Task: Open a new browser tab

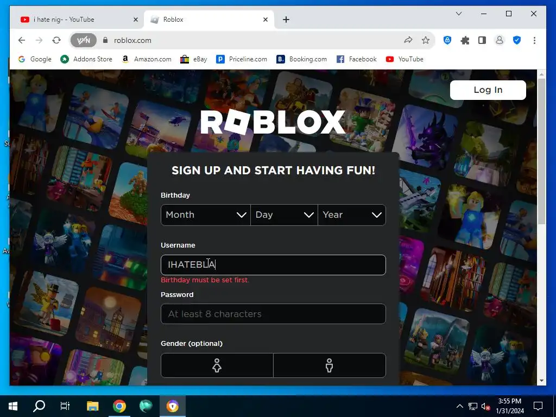Action: tap(286, 20)
